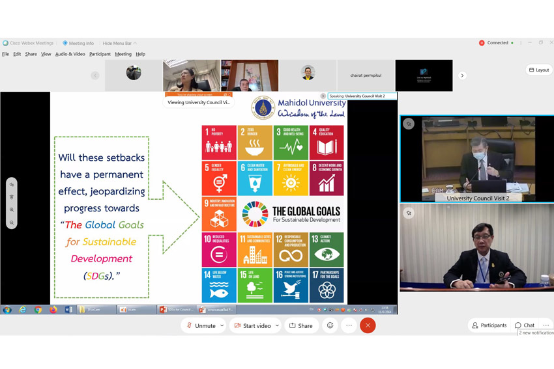Change the video Layout
Image resolution: width=554 pixels, height=369 pixels.
pos(538,70)
